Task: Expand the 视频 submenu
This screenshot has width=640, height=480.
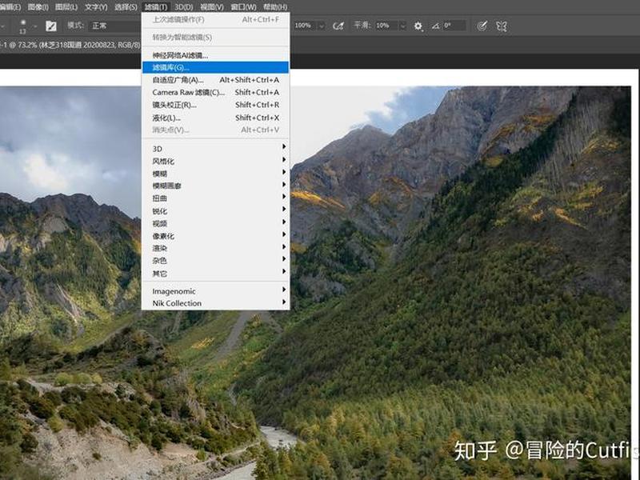Action: [215, 224]
